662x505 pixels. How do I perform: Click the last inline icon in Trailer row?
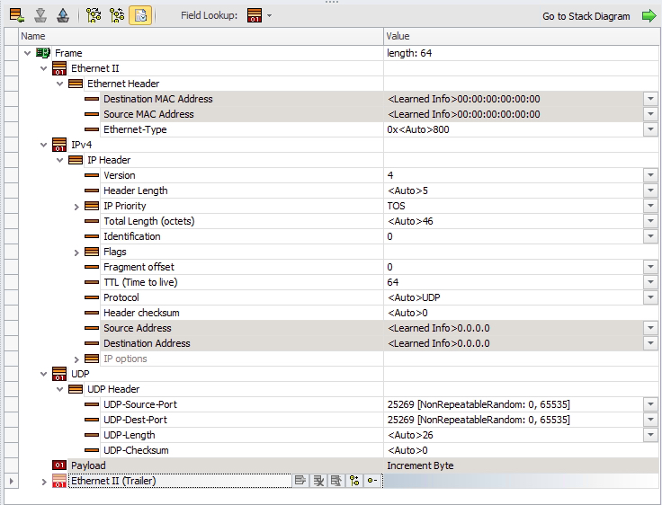click(x=371, y=482)
